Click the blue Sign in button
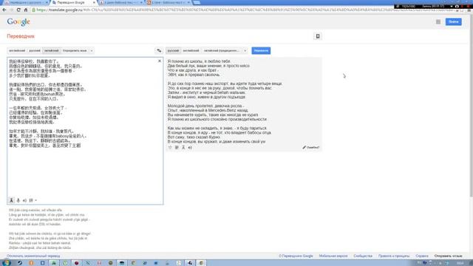The height and width of the screenshot is (266, 473). point(453,21)
